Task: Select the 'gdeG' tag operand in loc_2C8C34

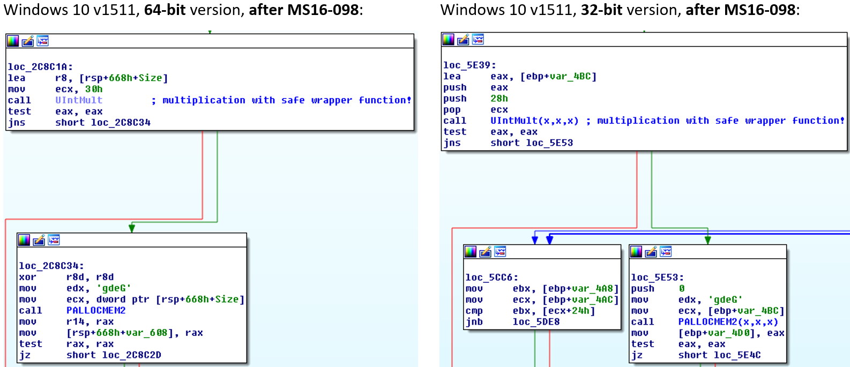Action: tap(114, 288)
